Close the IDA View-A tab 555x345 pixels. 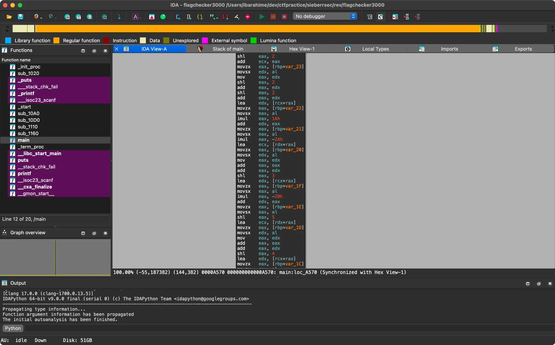click(x=117, y=49)
